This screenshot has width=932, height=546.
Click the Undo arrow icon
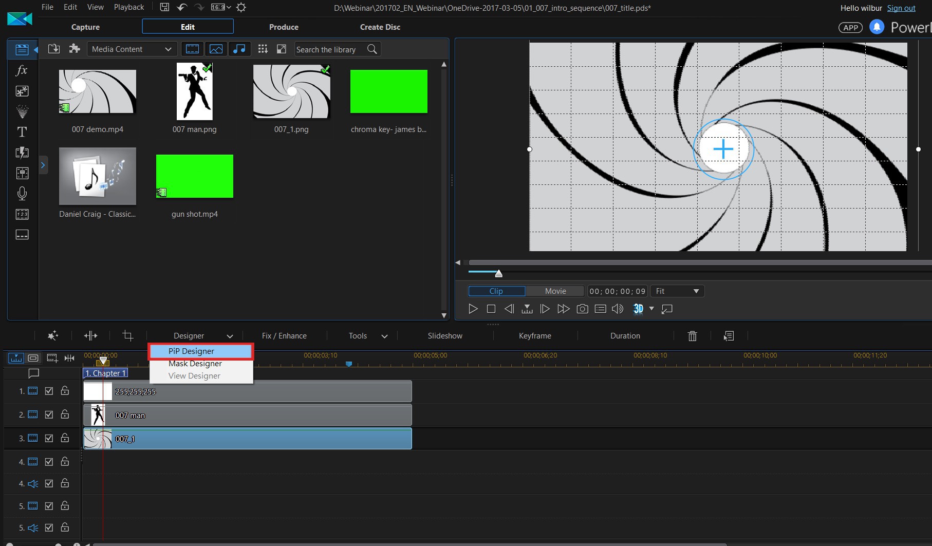[x=182, y=7]
